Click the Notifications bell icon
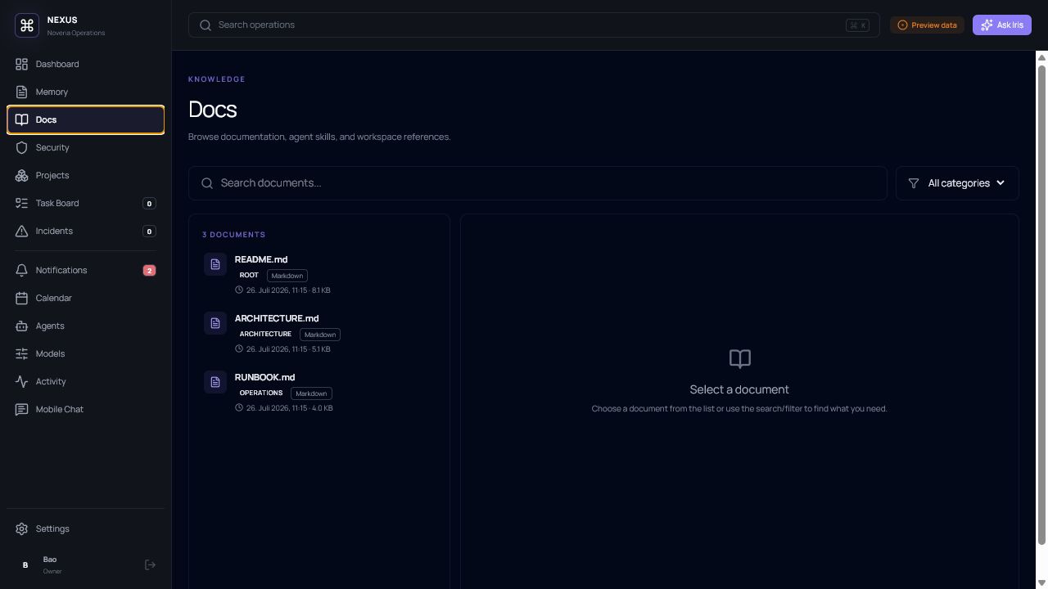The image size is (1048, 589). (x=22, y=270)
